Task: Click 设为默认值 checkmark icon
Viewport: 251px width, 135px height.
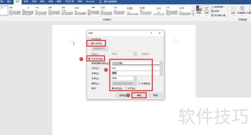Action: (212, 15)
